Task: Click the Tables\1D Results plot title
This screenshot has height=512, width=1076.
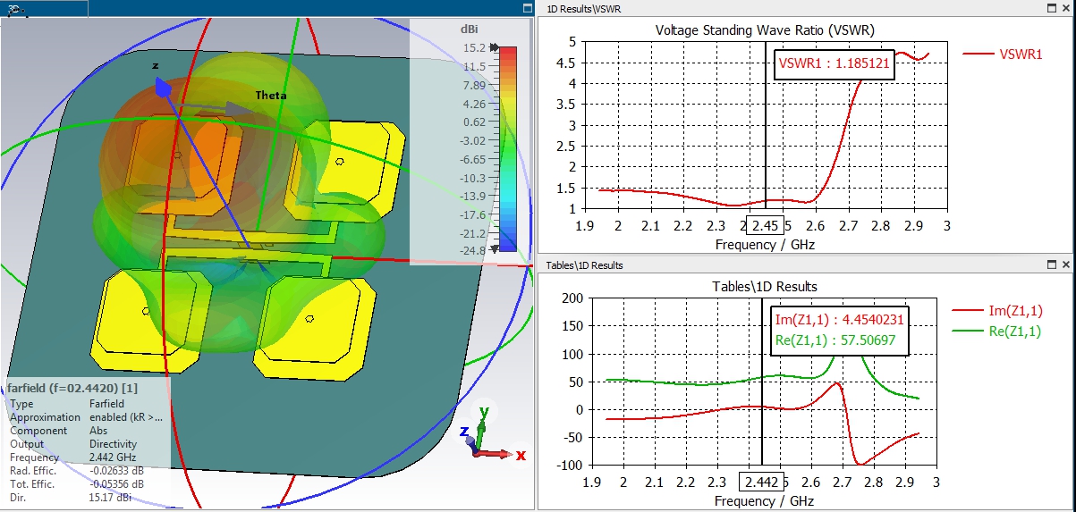Action: pyautogui.click(x=765, y=287)
